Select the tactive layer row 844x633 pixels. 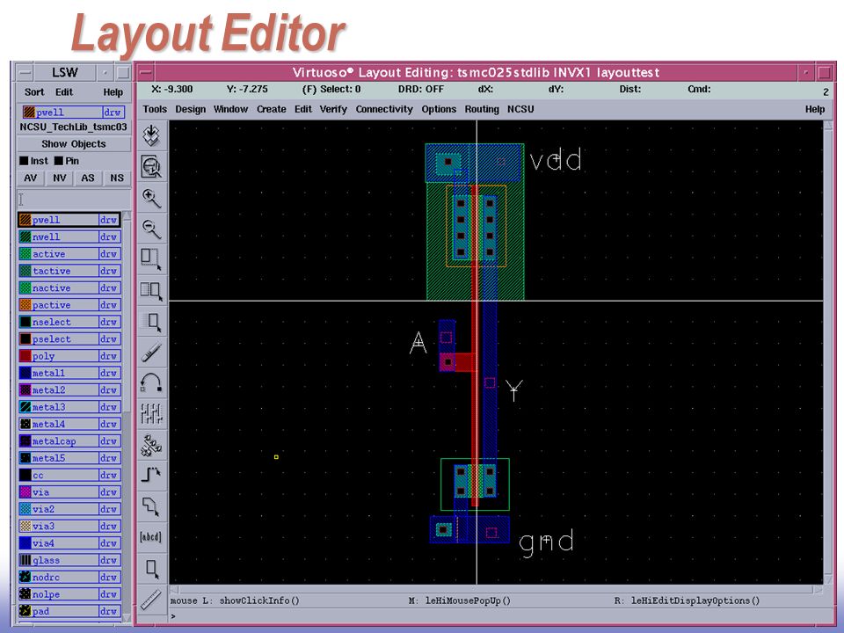(69, 271)
